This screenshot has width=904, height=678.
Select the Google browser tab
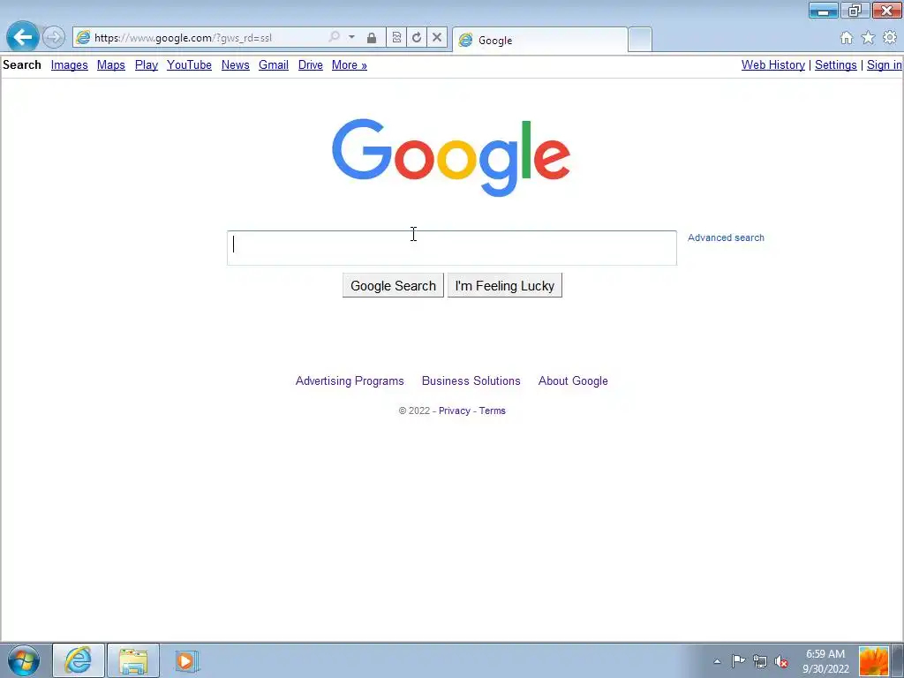coord(540,40)
